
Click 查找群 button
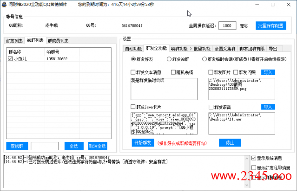pos(17,146)
